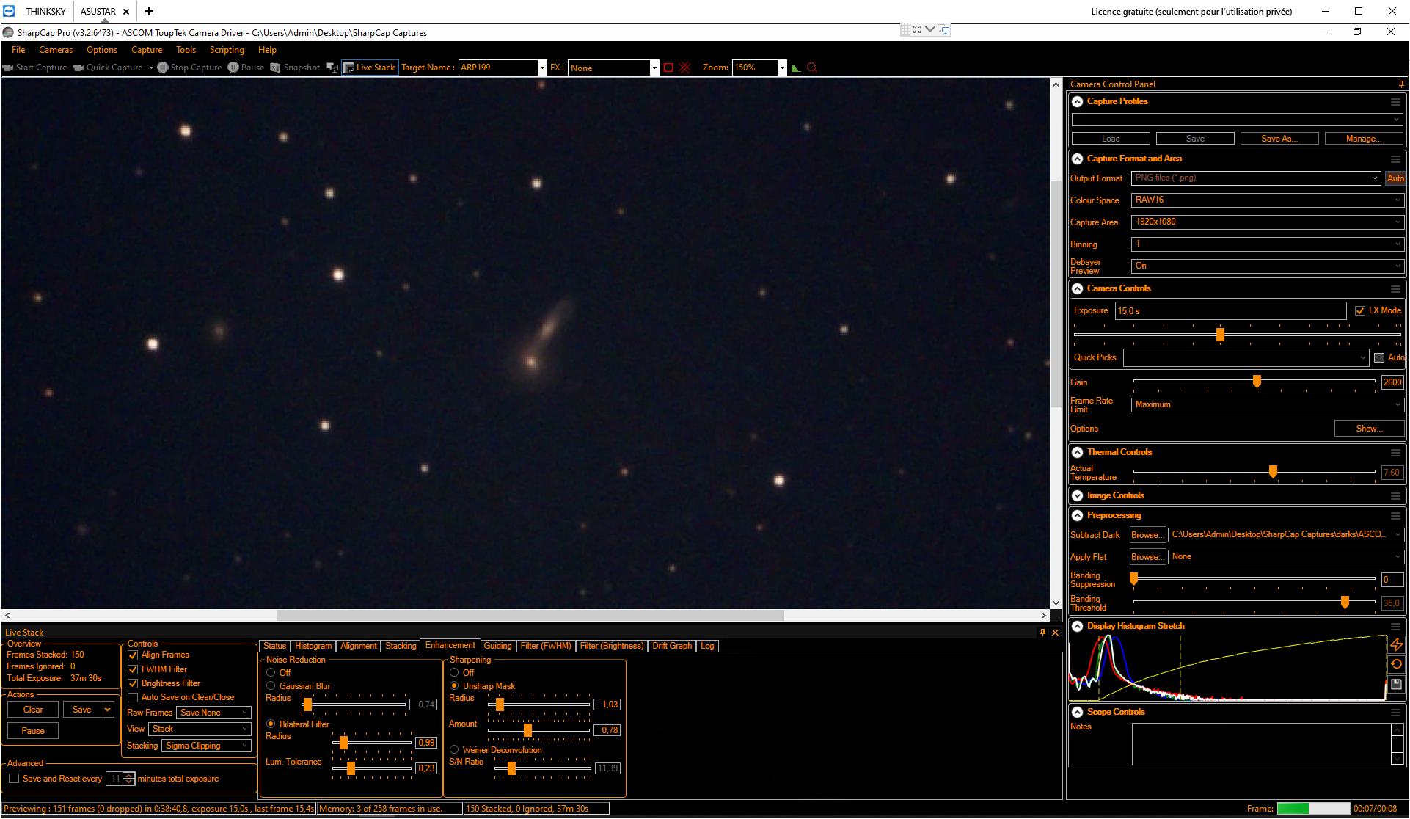Open the Cameras menu
This screenshot has width=1410, height=819.
click(x=56, y=50)
